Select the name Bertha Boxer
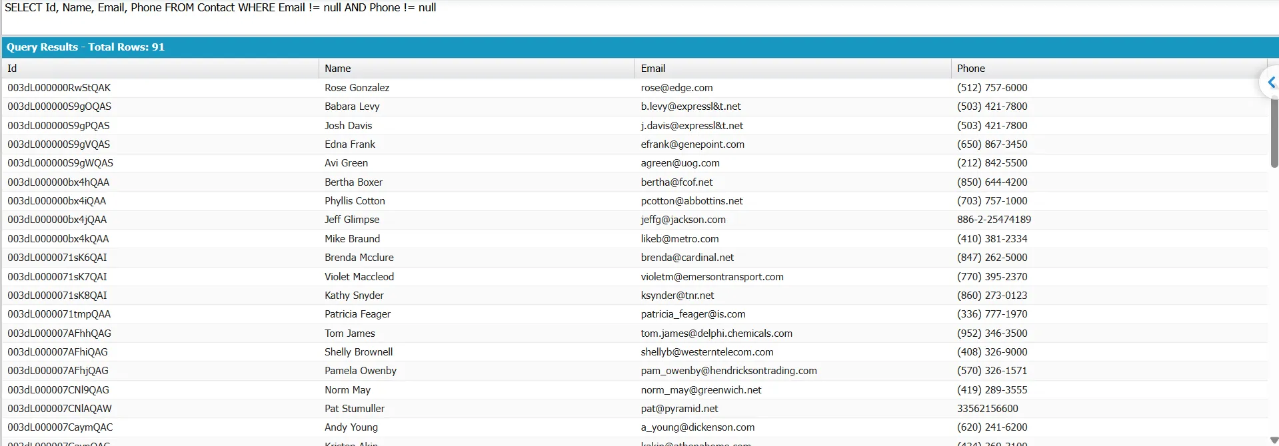This screenshot has width=1279, height=446. click(353, 182)
